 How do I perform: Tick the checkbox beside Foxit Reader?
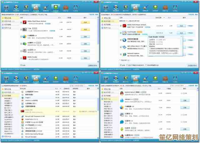click(121, 33)
